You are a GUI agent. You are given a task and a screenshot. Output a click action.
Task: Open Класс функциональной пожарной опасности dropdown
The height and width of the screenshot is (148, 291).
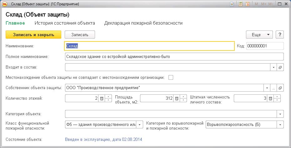pos(139,125)
